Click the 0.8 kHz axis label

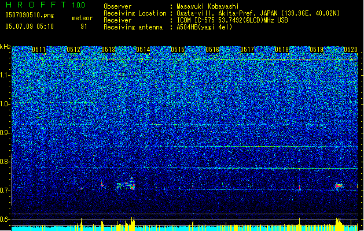click(5, 162)
